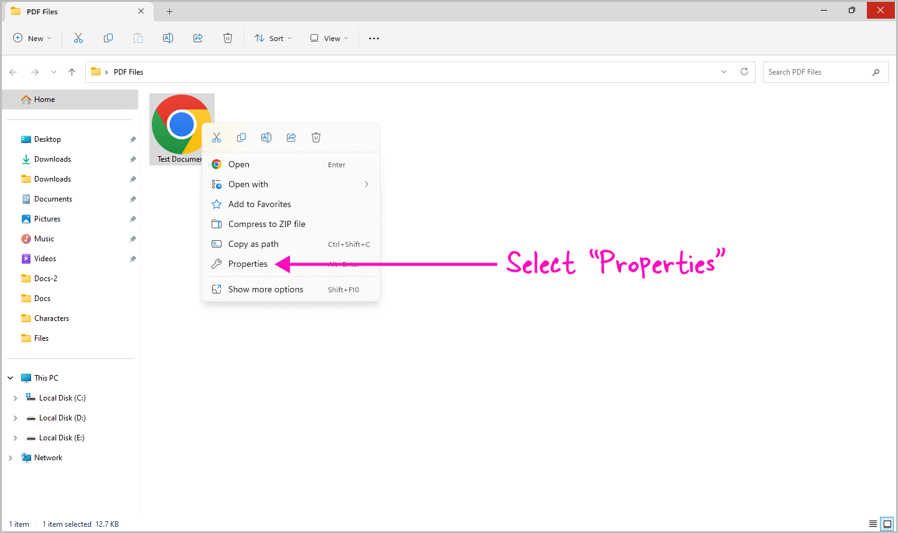Viewport: 898px width, 533px height.
Task: Select Copy as path
Action: 291,244
